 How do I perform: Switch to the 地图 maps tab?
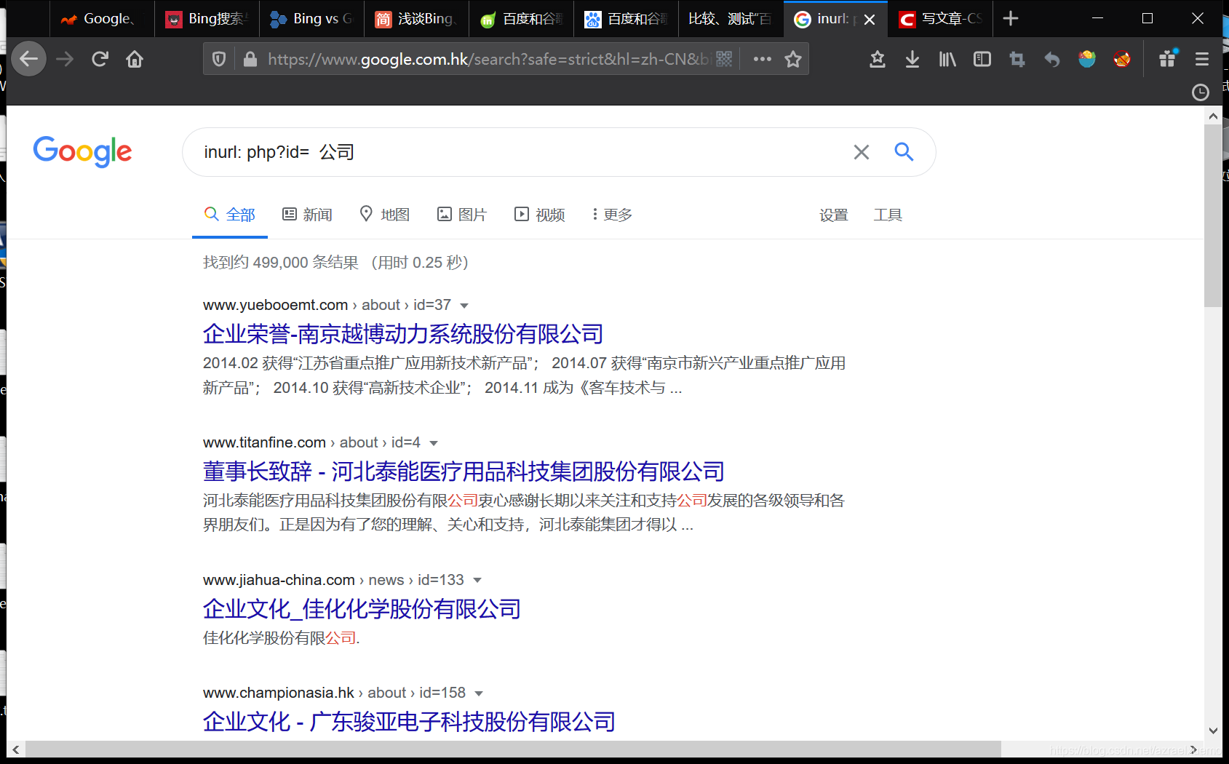pos(385,215)
